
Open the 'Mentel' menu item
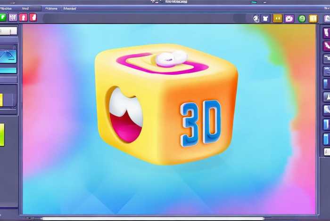(70, 8)
